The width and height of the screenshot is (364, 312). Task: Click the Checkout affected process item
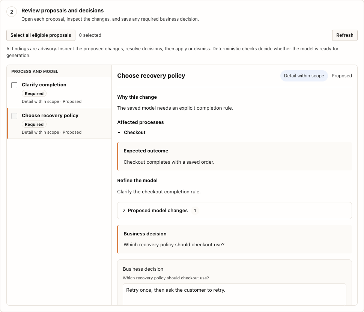coord(135,133)
